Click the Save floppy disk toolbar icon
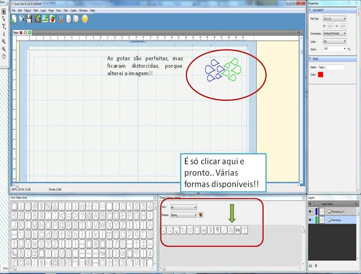361x274 pixels. [x=29, y=19]
